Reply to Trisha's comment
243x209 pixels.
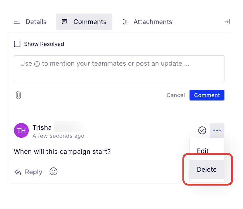pyautogui.click(x=28, y=172)
